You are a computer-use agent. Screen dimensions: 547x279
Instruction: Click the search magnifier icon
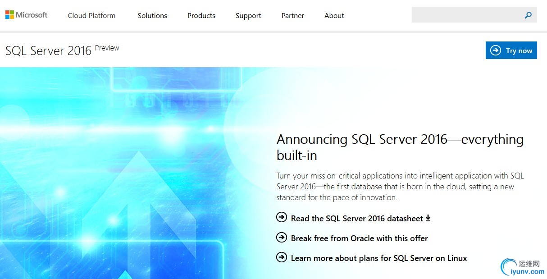528,15
